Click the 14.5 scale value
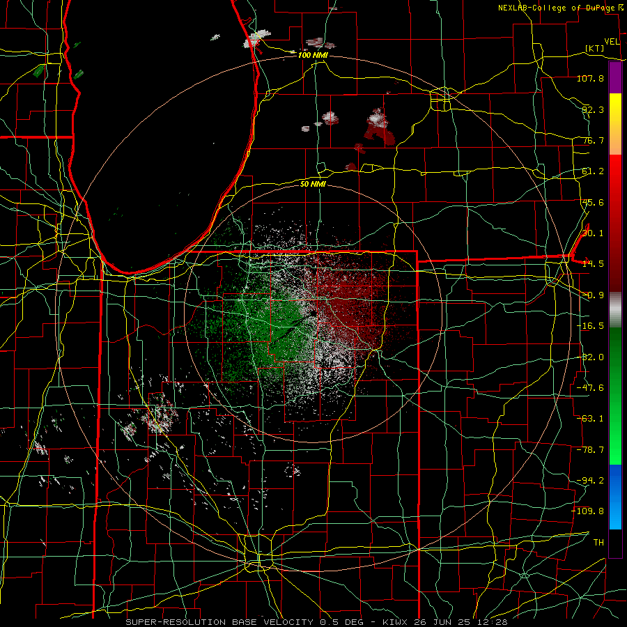 pyautogui.click(x=593, y=264)
